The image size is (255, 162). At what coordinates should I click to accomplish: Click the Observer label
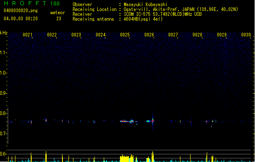(82, 4)
